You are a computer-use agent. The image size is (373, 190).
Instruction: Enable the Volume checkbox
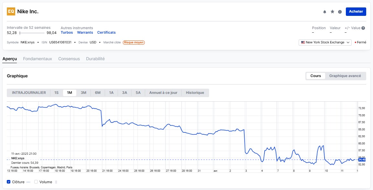[x=36, y=182]
